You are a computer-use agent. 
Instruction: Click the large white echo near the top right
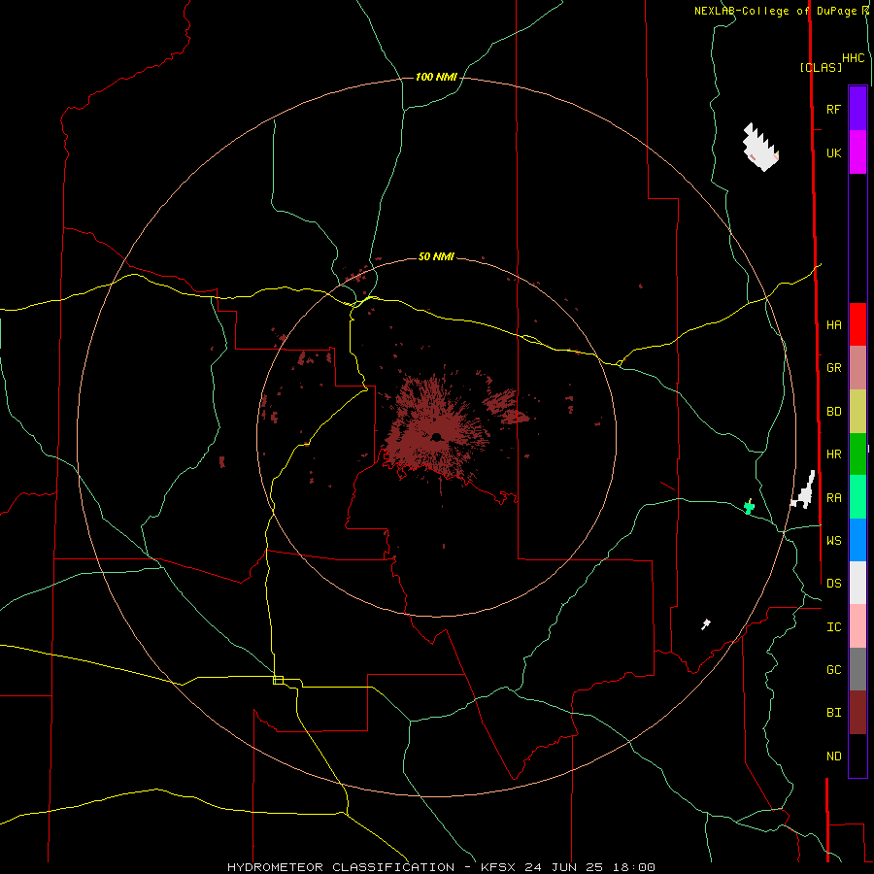760,148
